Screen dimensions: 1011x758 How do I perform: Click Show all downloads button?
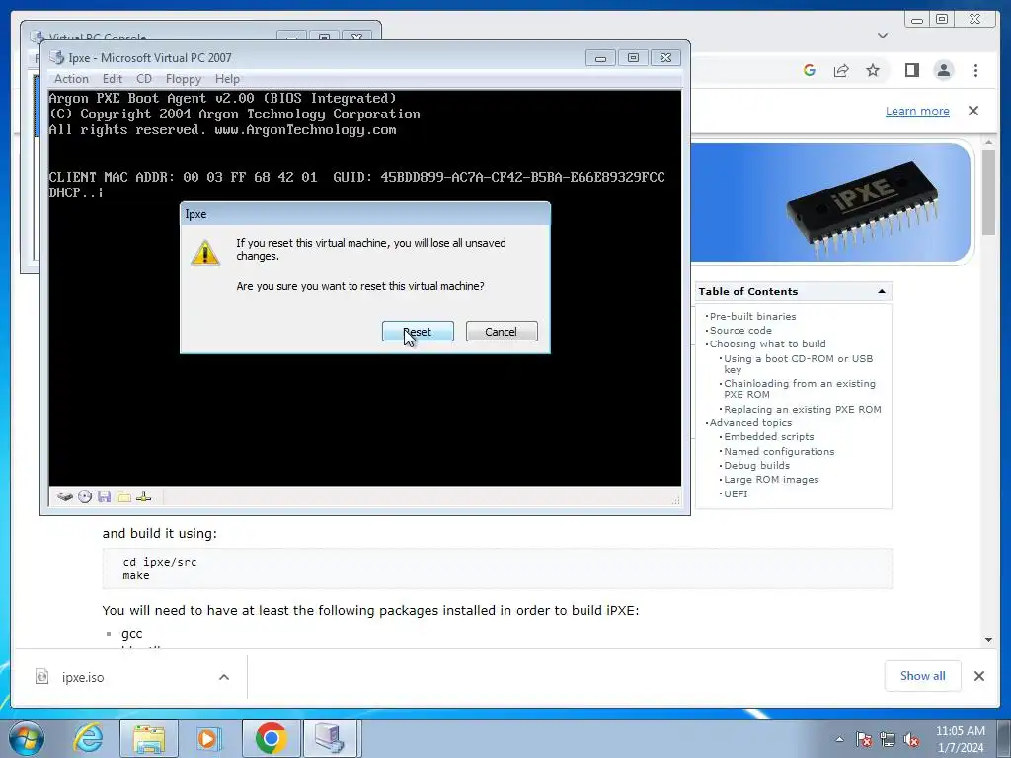[923, 676]
